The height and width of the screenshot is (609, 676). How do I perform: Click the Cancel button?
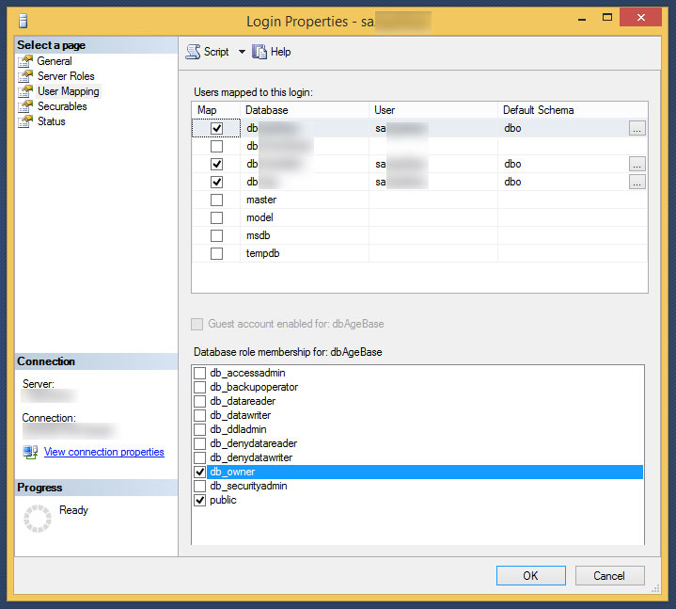pyautogui.click(x=609, y=576)
